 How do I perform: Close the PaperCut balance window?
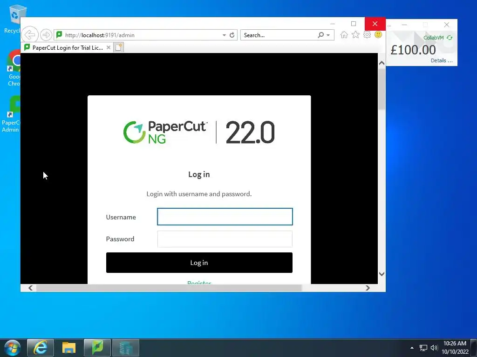[447, 25]
